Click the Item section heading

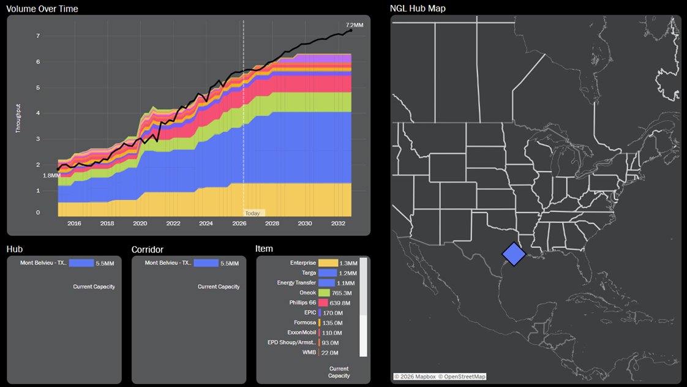pyautogui.click(x=264, y=249)
